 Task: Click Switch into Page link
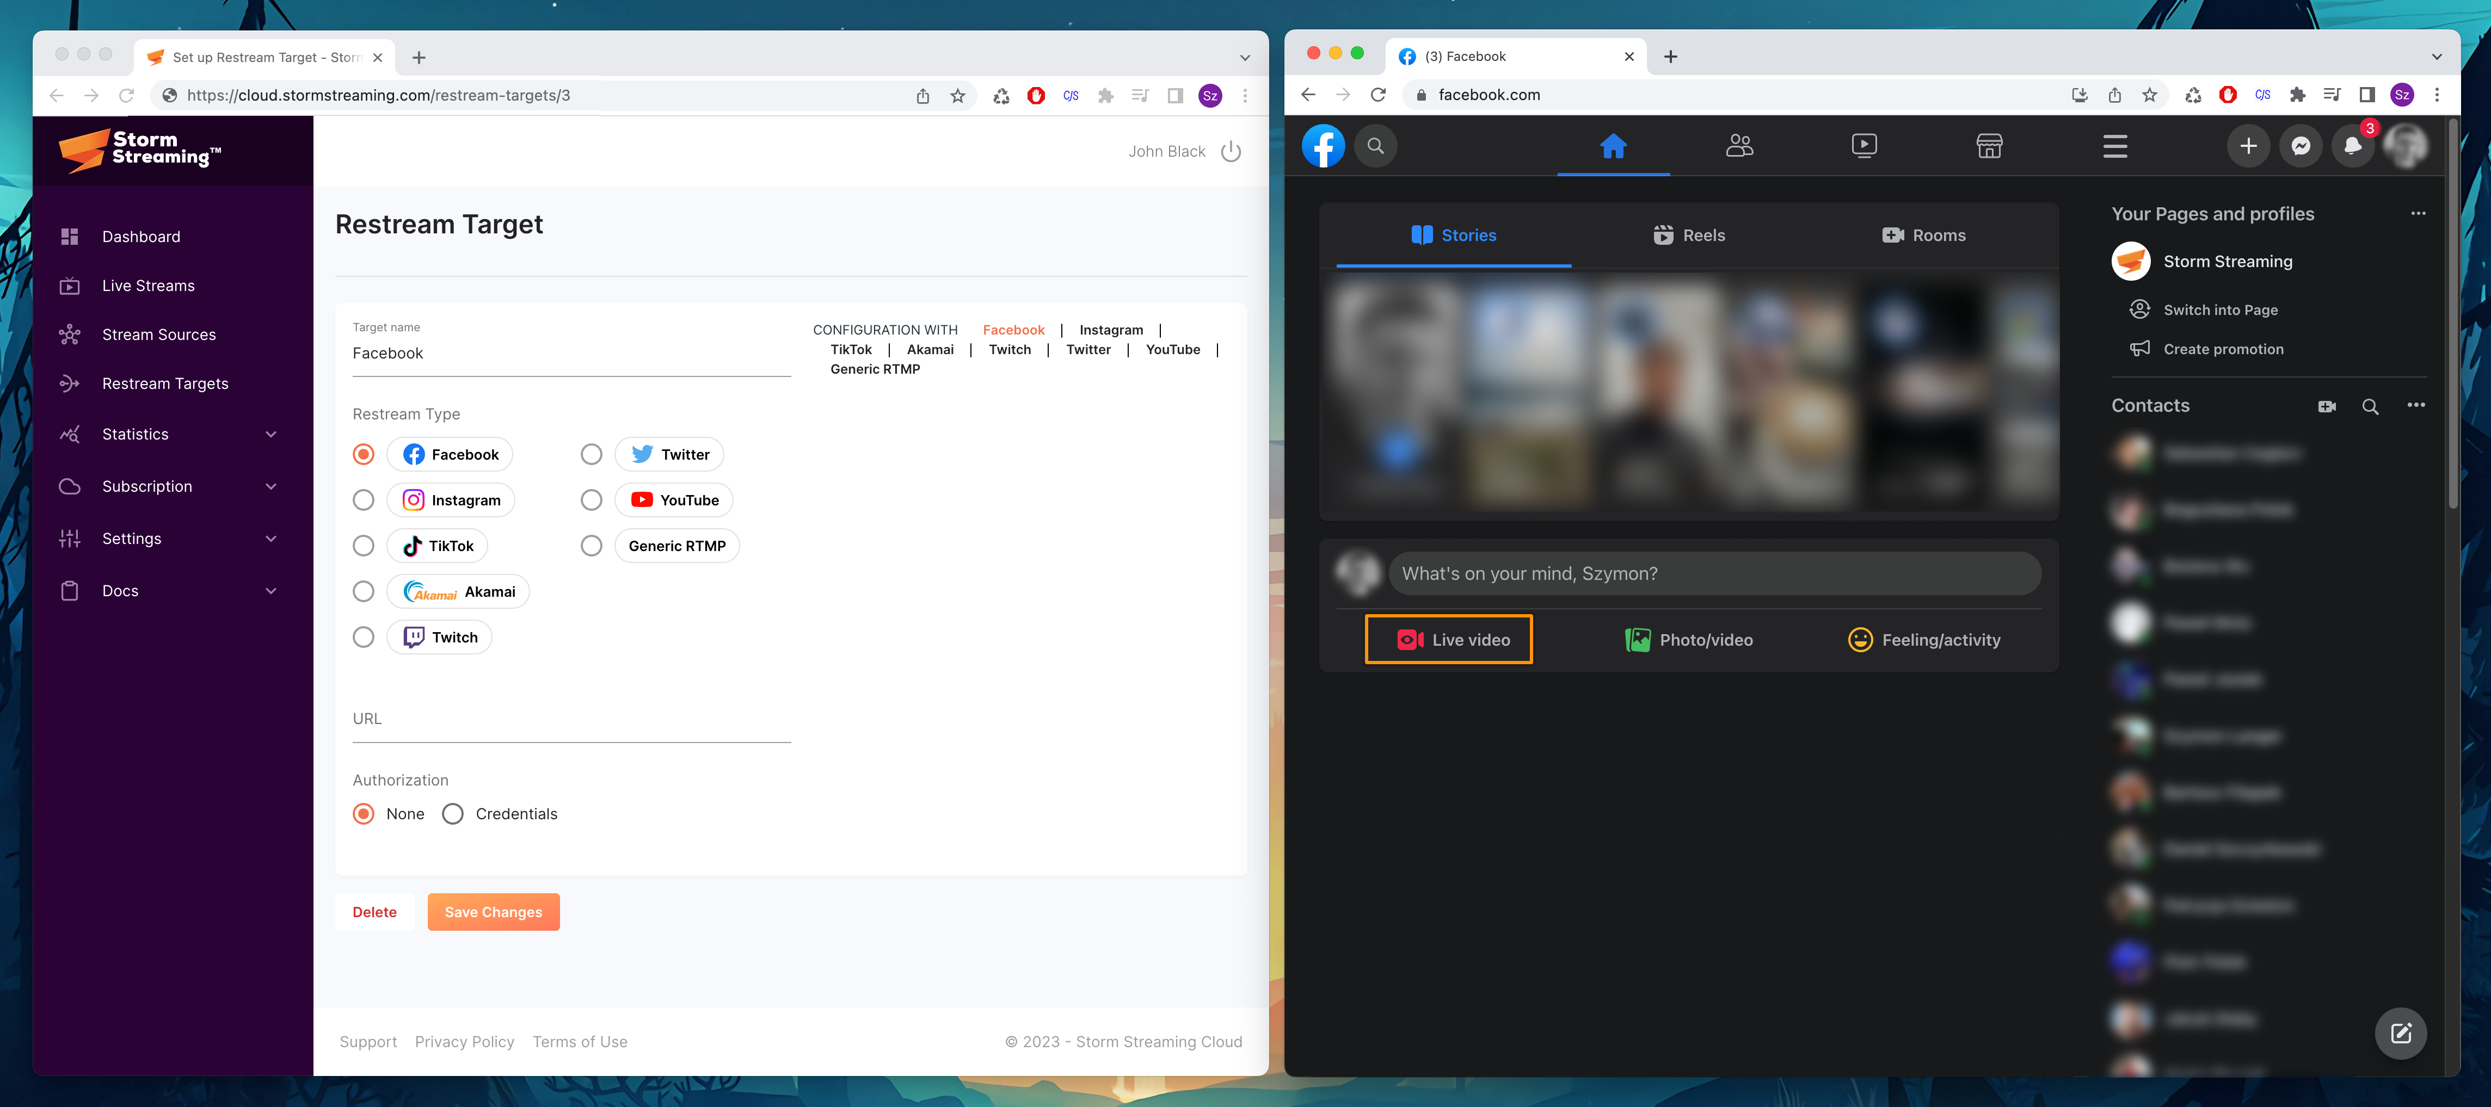click(x=2221, y=311)
